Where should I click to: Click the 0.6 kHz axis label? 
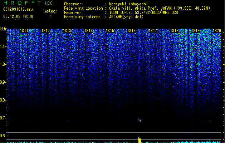pyautogui.click(x=3, y=136)
